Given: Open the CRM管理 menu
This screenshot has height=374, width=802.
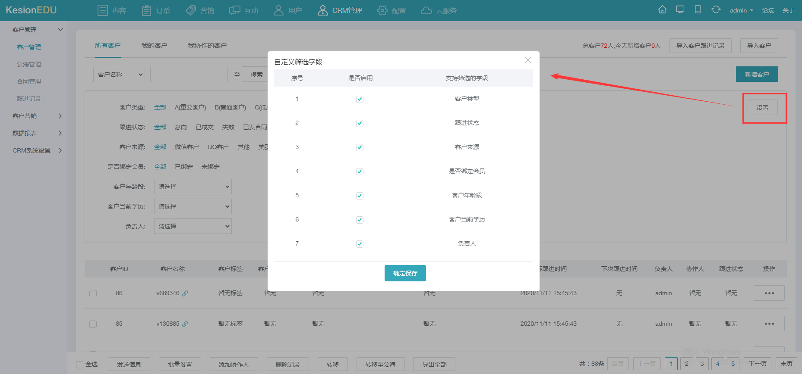Looking at the screenshot, I should (x=340, y=10).
